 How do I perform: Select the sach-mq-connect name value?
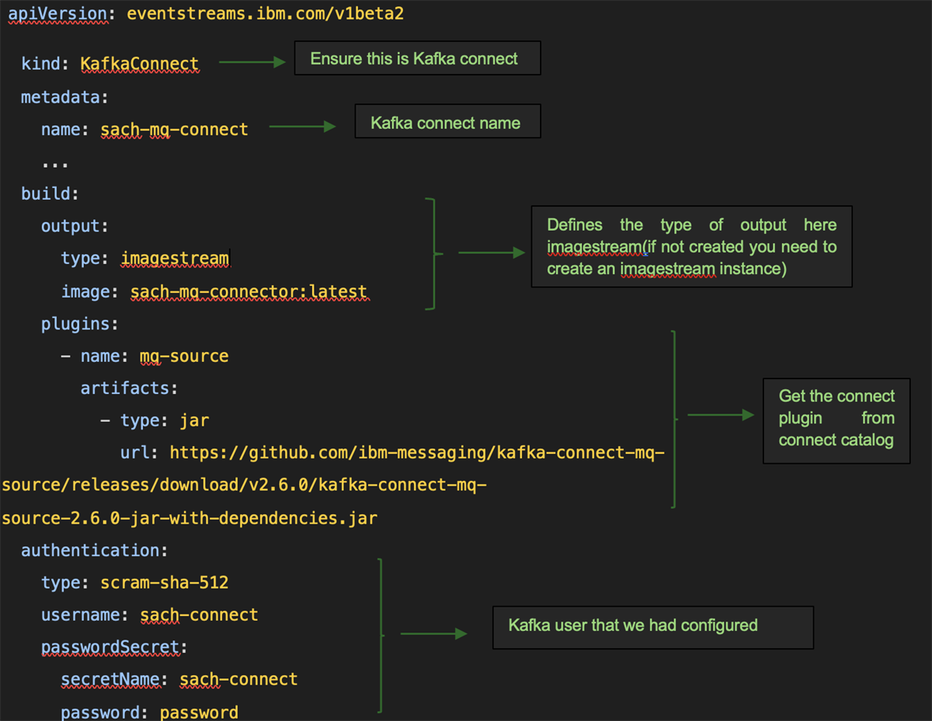(175, 129)
